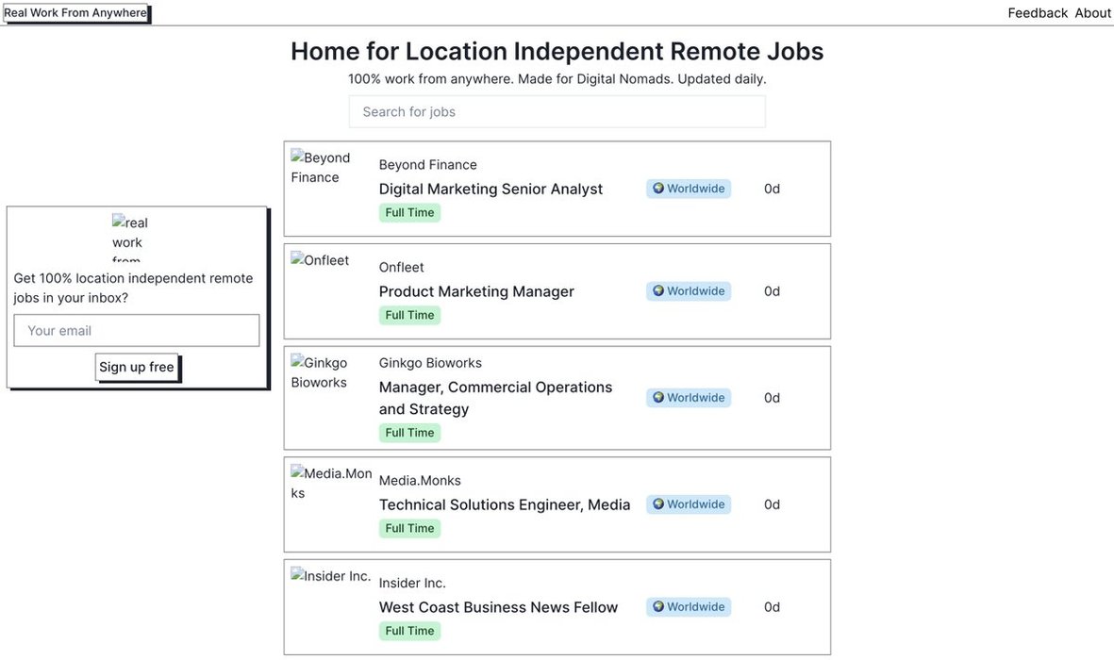Screen dimensions: 1114x660
Task: Open Digital Marketing Senior Analyst listing
Action: tap(490, 190)
